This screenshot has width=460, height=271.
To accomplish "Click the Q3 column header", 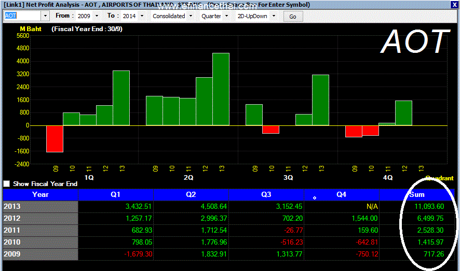I will [266, 195].
